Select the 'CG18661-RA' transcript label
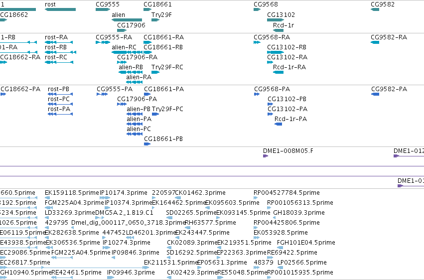 164,37
